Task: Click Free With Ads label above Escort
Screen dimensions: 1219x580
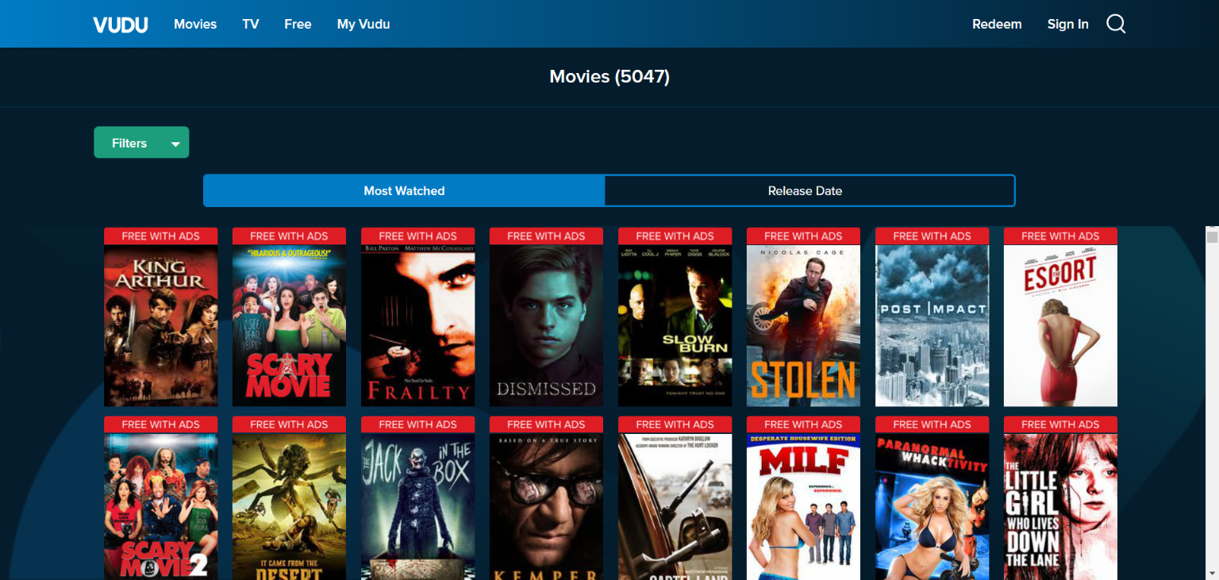Action: 1060,236
